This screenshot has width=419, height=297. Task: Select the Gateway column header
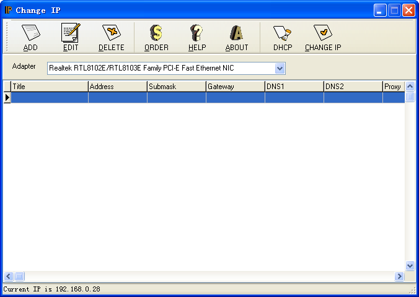[x=235, y=87]
